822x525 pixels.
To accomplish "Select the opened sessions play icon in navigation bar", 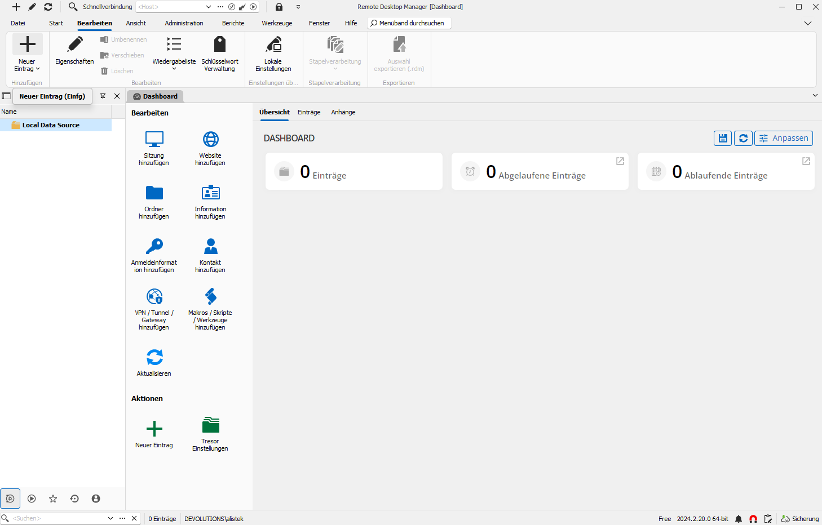I will (x=32, y=499).
